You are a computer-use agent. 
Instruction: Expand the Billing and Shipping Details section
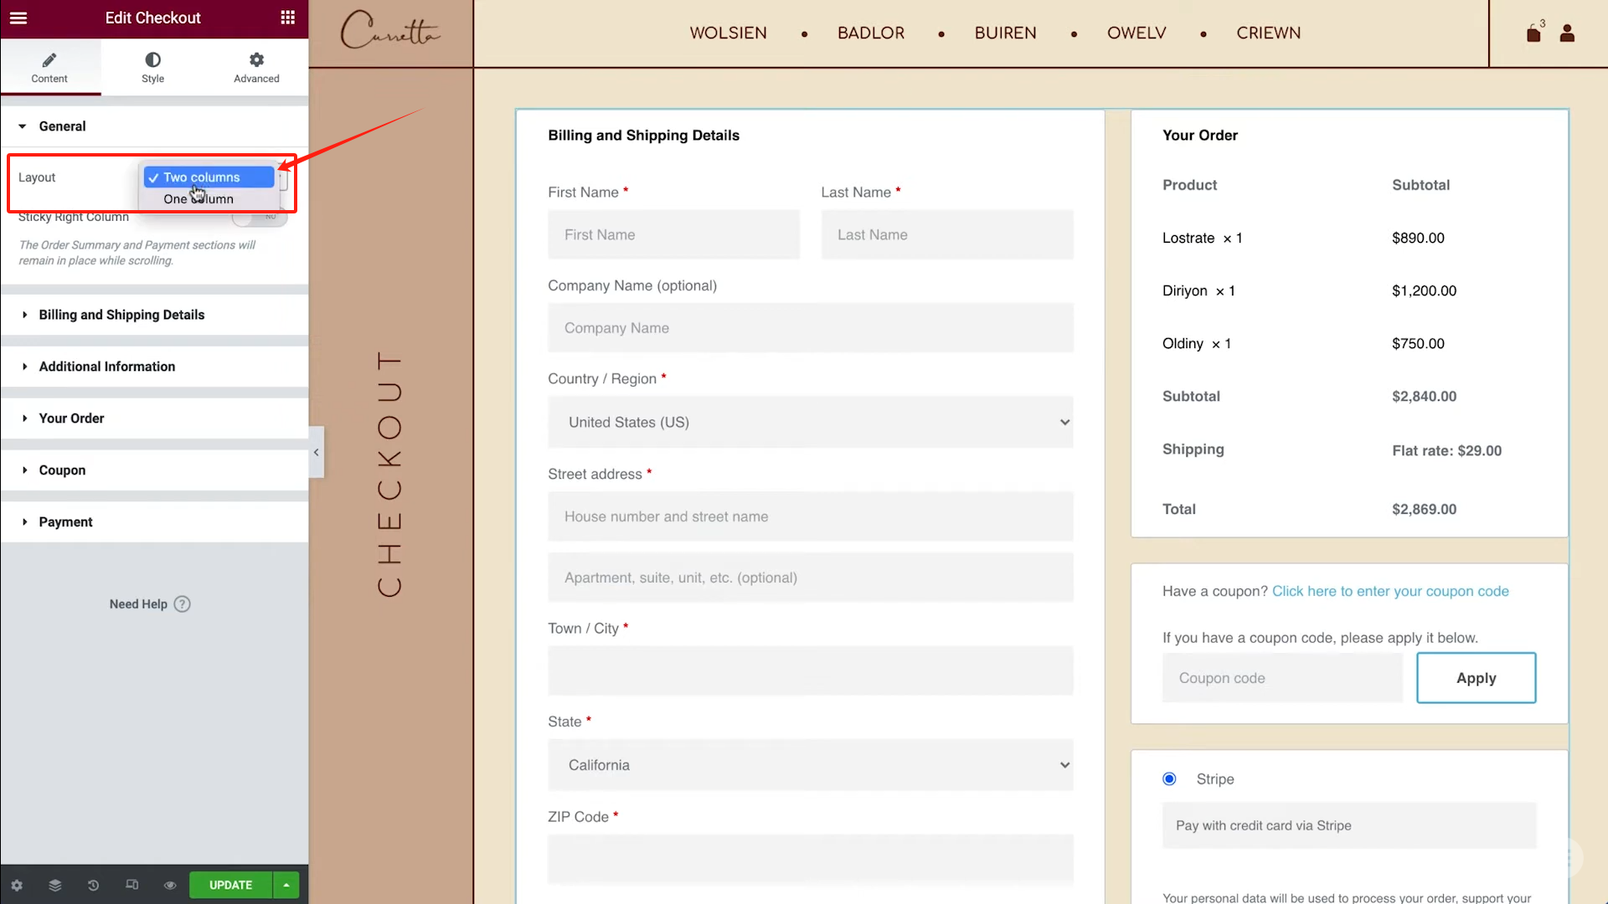click(121, 315)
